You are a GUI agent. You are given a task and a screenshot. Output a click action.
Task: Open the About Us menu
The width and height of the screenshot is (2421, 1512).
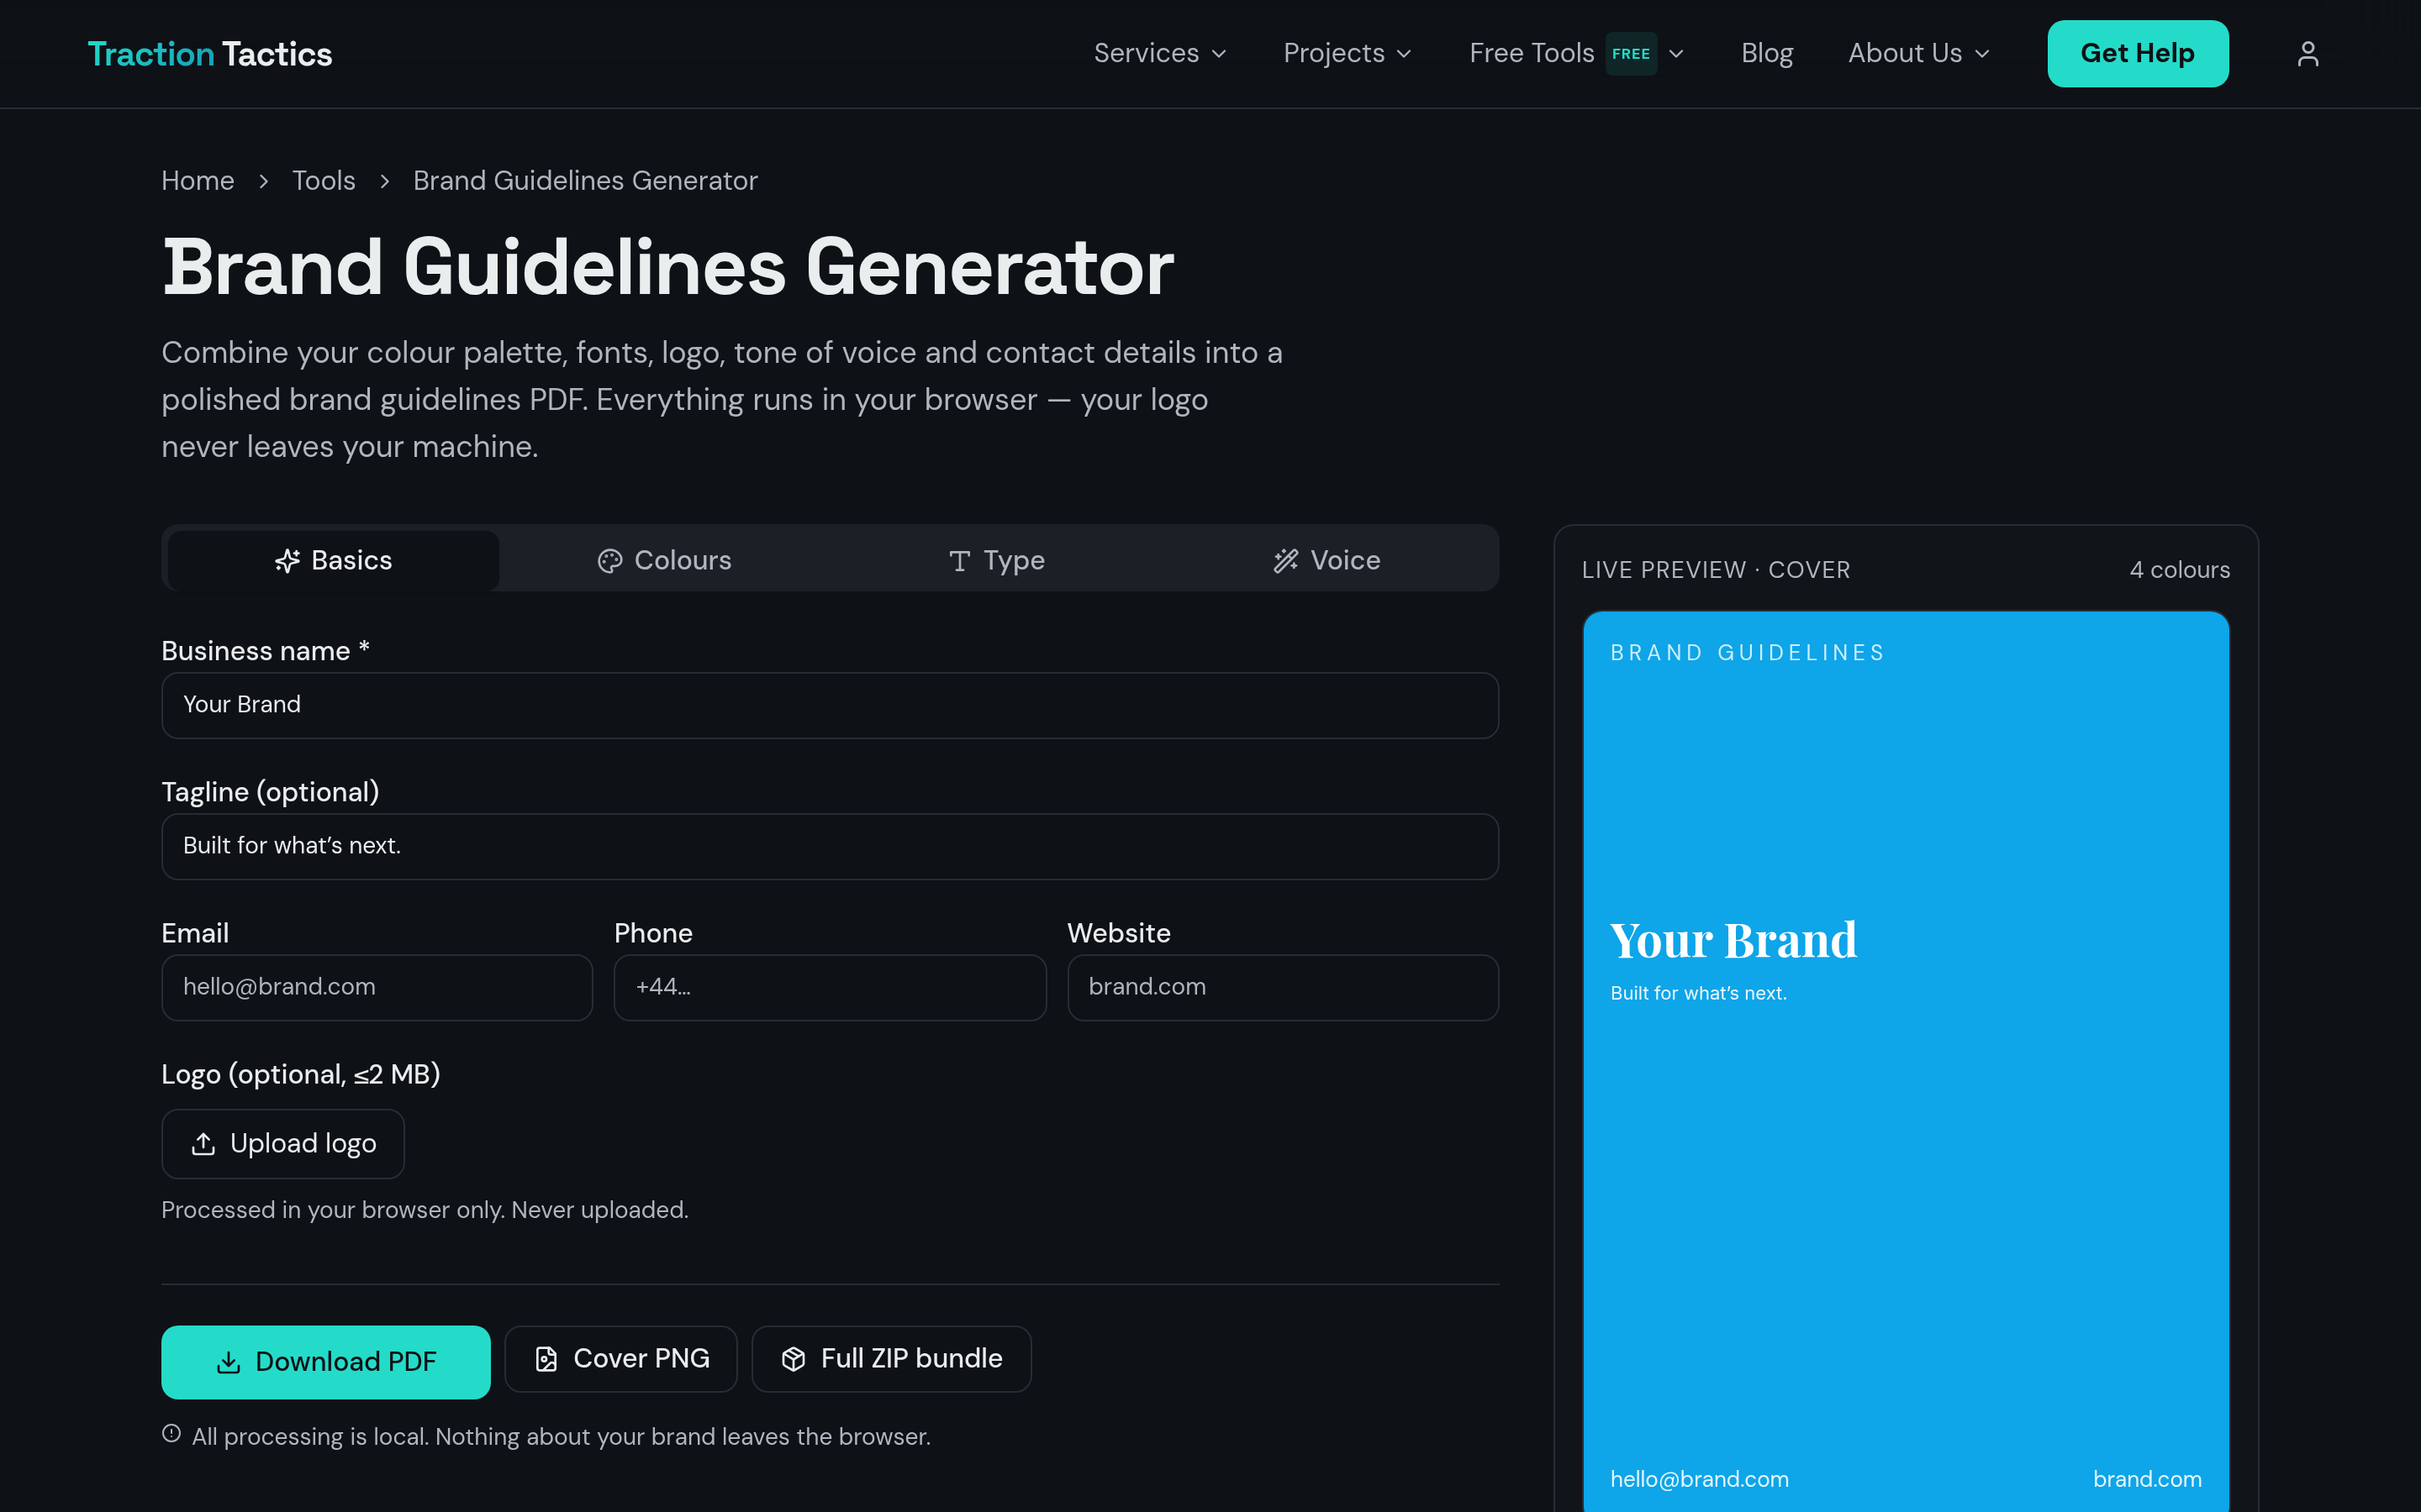pyautogui.click(x=1919, y=54)
